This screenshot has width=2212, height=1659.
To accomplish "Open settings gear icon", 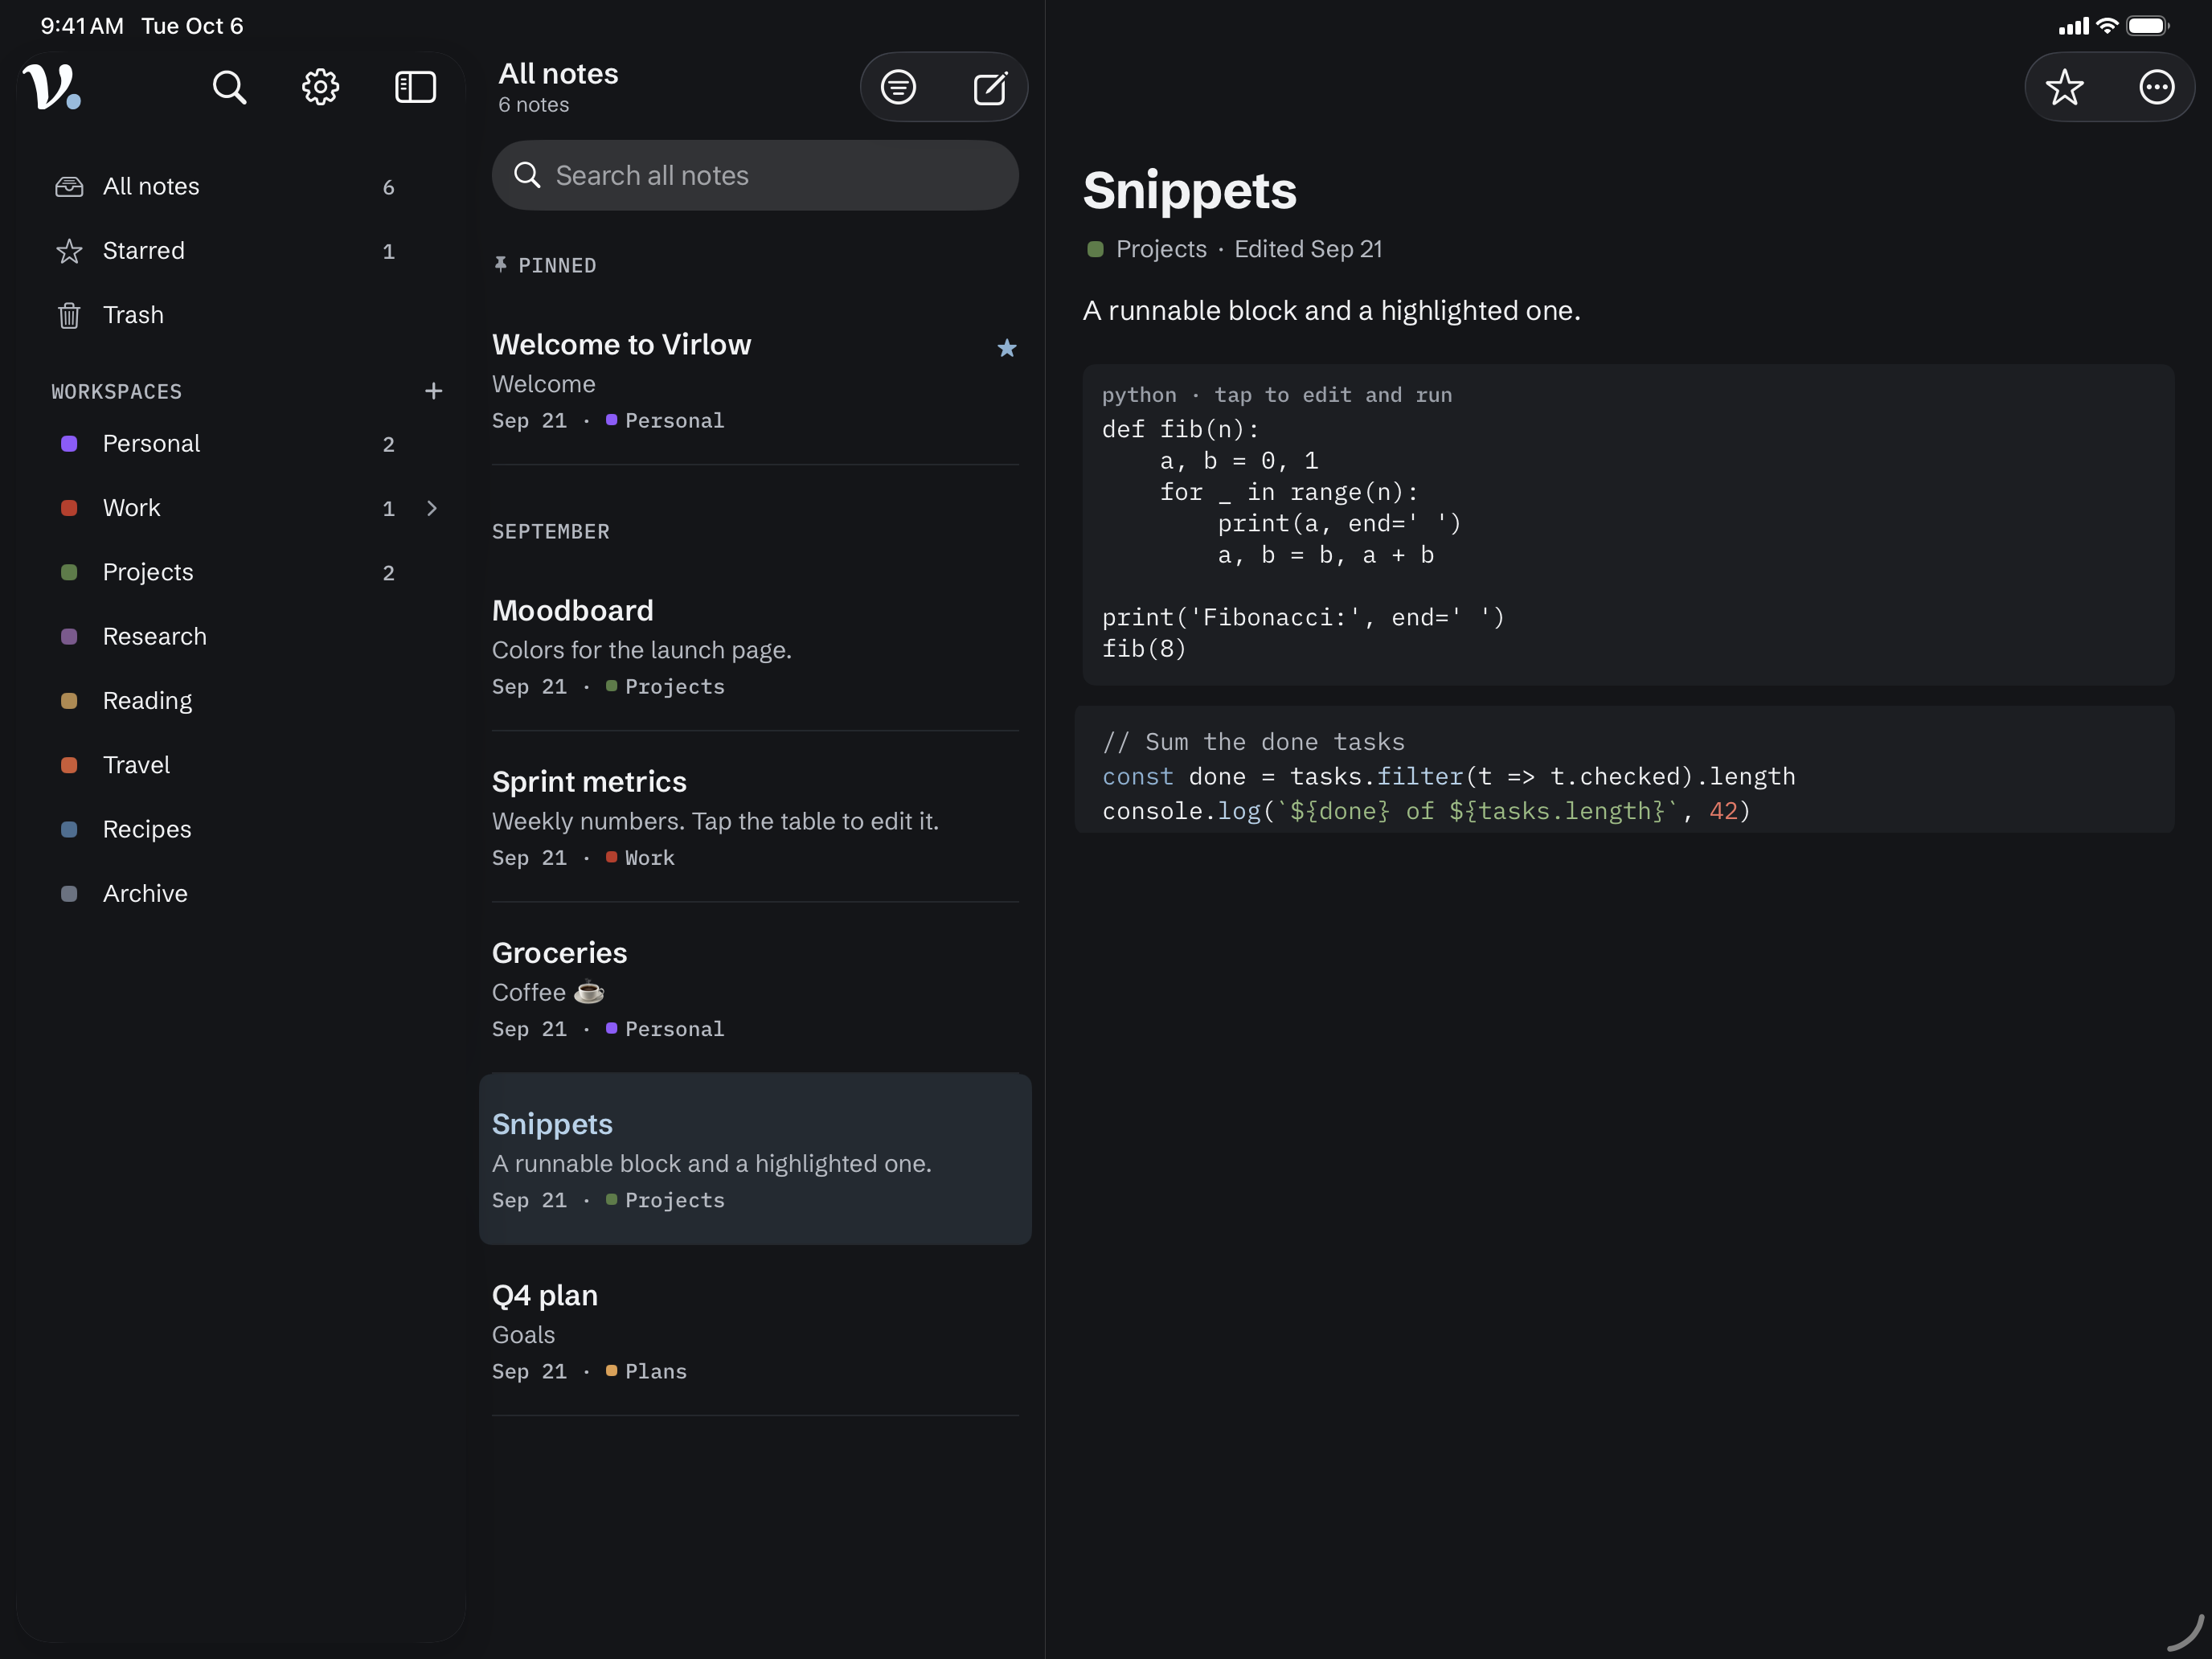I will 321,87.
